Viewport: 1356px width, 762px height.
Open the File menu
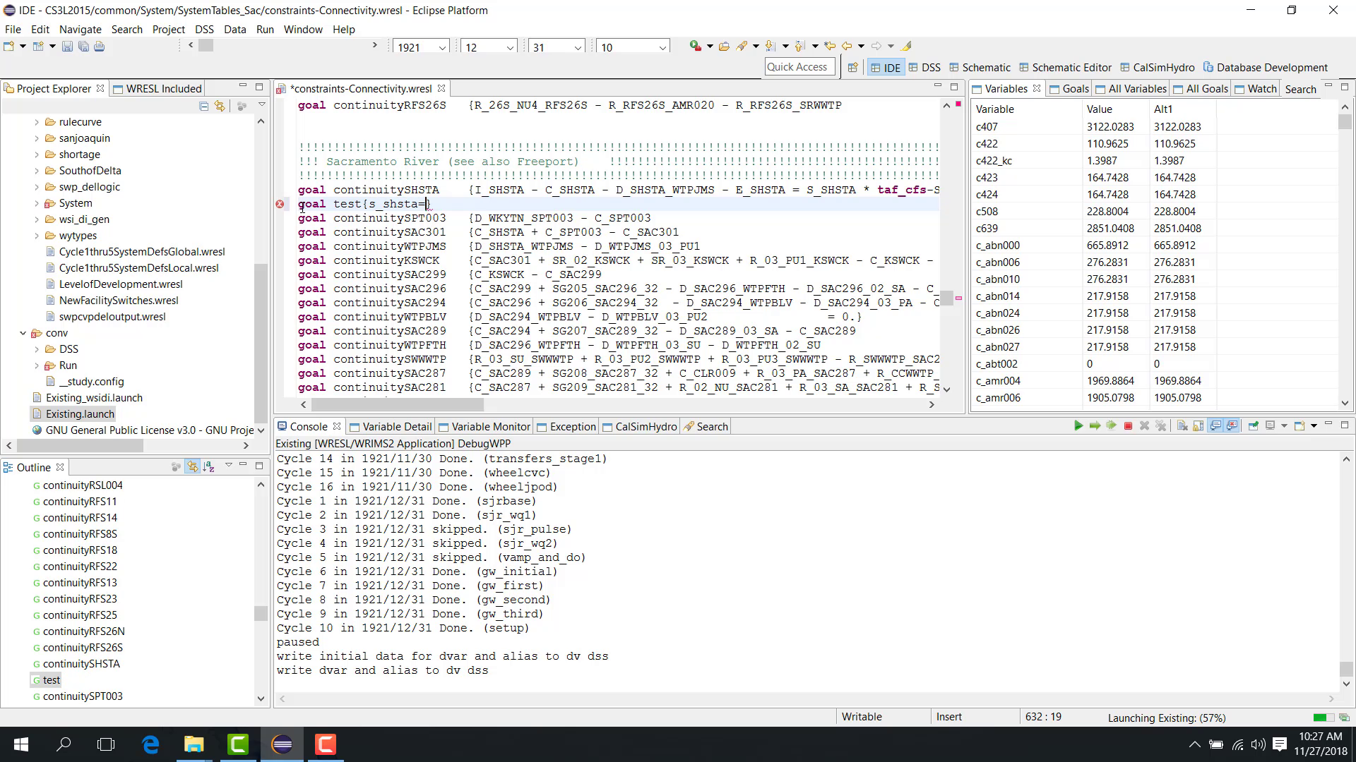pos(13,29)
